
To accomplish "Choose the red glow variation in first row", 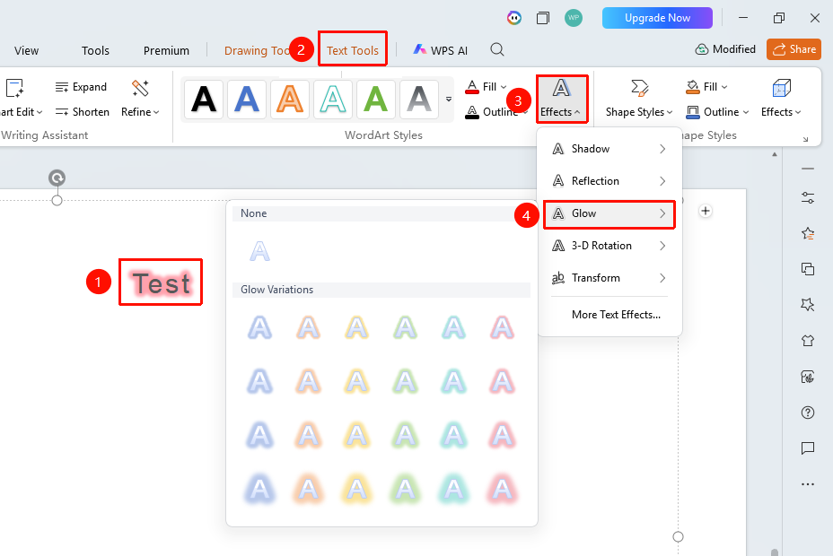I will (502, 327).
